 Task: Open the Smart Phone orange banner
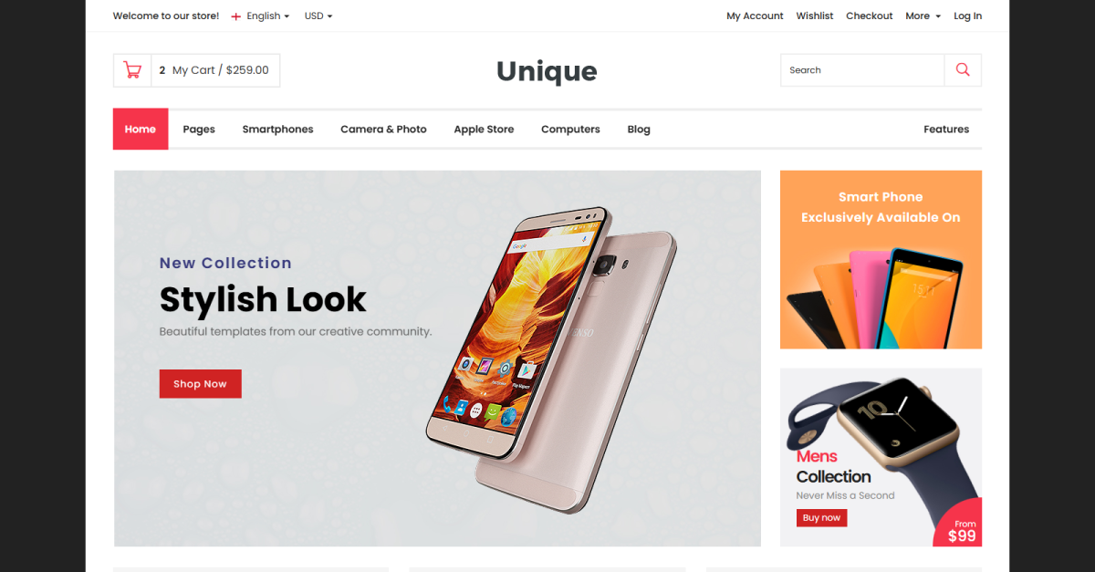(x=881, y=259)
